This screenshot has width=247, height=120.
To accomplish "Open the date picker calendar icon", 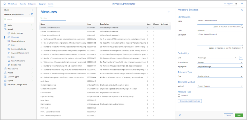I will 236,4.
